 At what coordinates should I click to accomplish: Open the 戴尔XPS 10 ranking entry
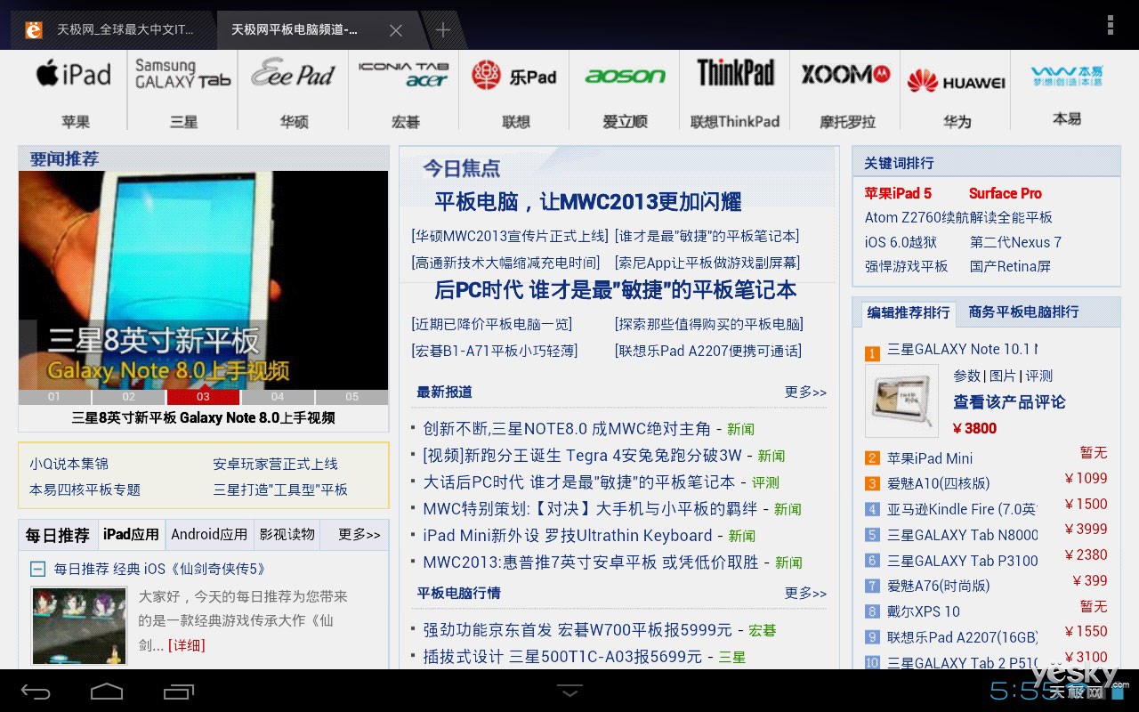(924, 611)
